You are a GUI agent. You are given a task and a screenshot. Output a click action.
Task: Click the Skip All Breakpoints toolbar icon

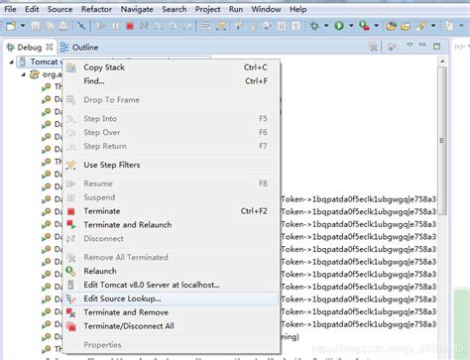(x=81, y=26)
